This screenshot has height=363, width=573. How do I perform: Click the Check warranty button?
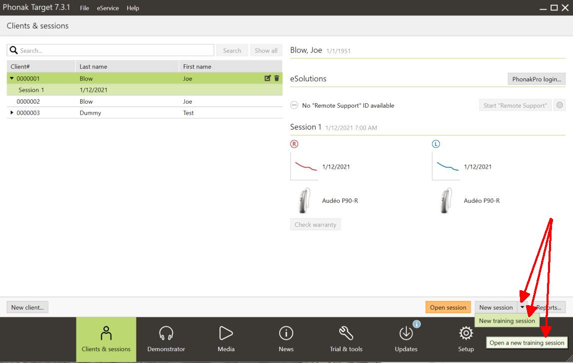[315, 224]
